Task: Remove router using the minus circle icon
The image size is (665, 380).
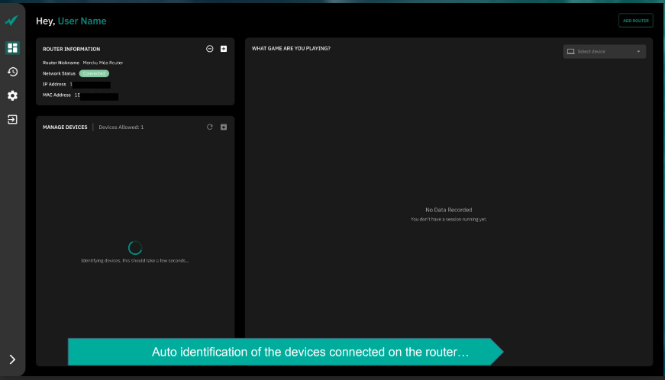Action: 210,49
